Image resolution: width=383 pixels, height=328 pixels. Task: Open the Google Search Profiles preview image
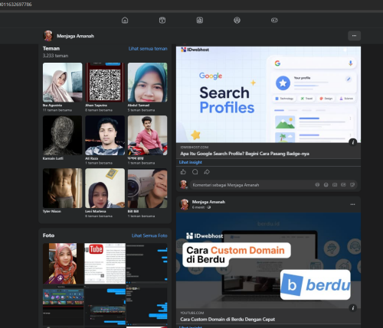[268, 94]
